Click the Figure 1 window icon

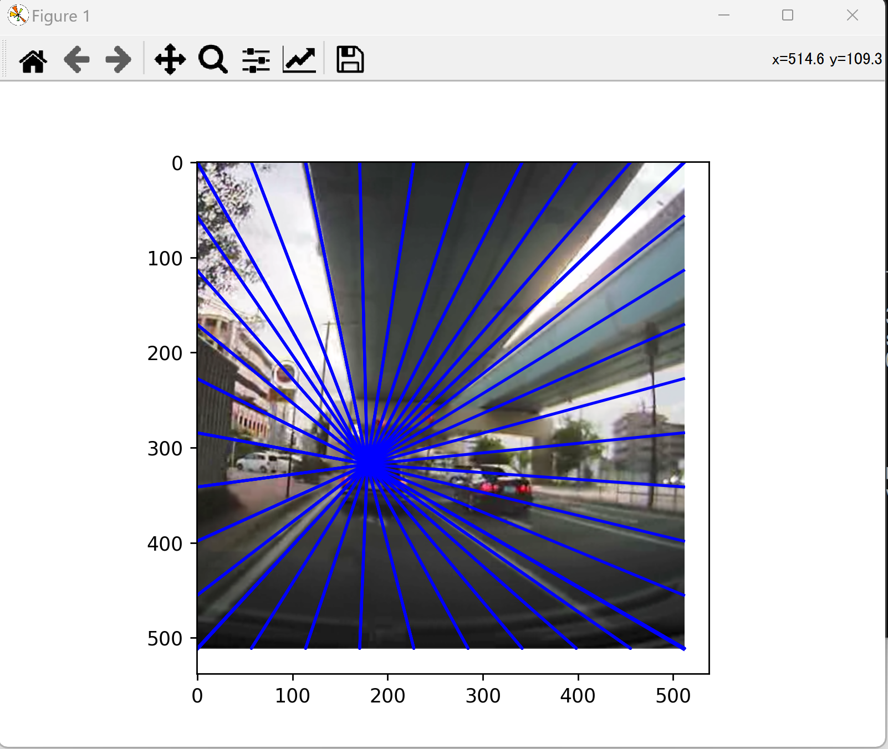pyautogui.click(x=18, y=16)
